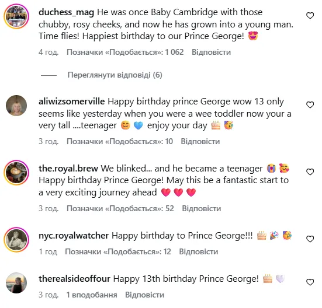Open therealsideoffour profile photo
The image size is (322, 308).
tap(16, 283)
